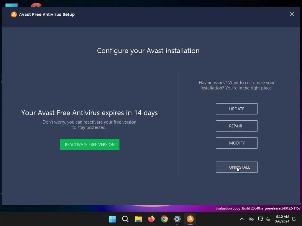Click the UPDATE button
Screen dimensions: 302x226
237,109
